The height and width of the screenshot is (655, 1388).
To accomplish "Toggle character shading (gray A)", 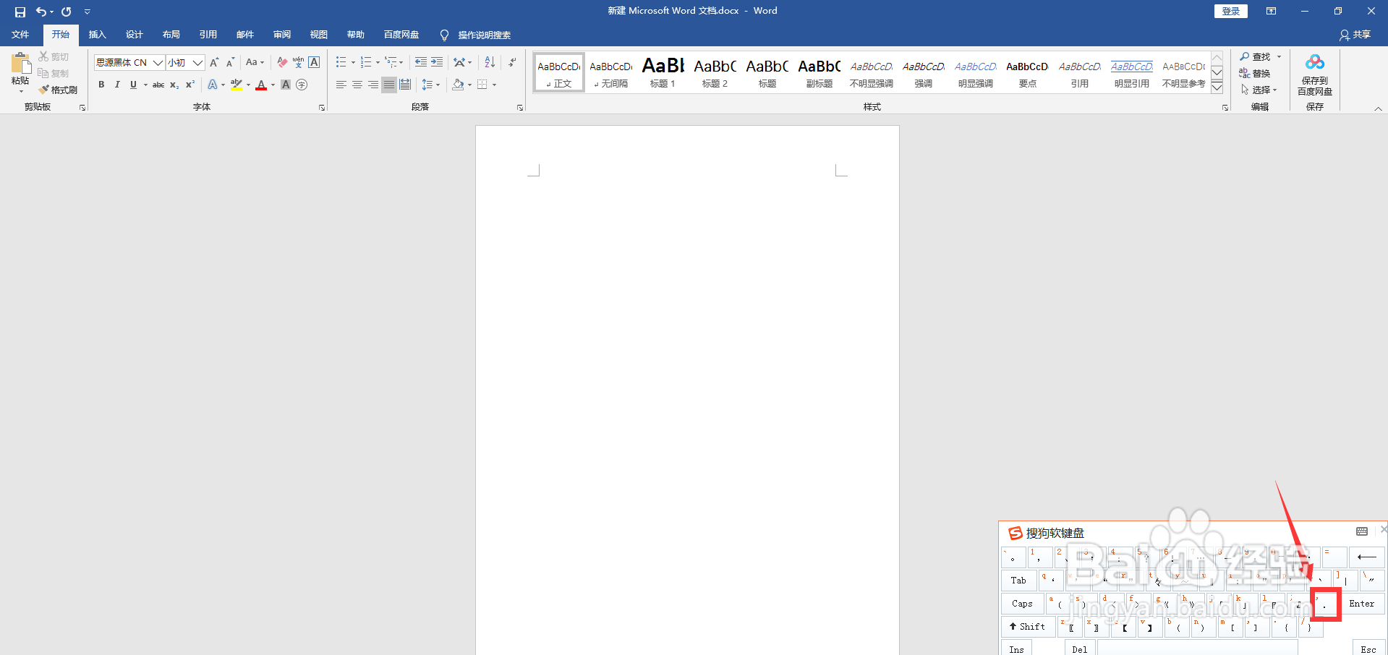I will click(286, 85).
